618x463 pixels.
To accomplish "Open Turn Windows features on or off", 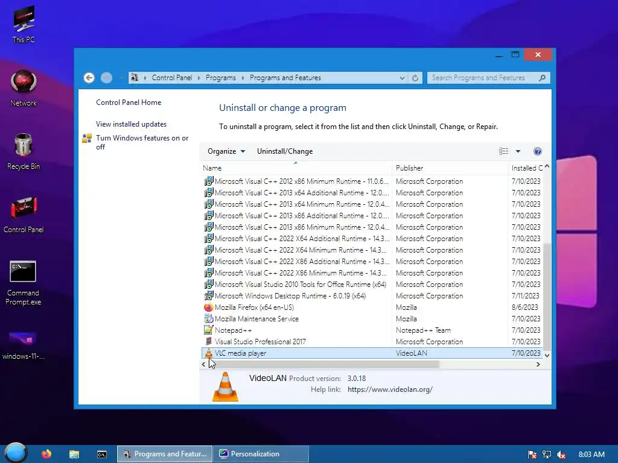I will pyautogui.click(x=142, y=142).
